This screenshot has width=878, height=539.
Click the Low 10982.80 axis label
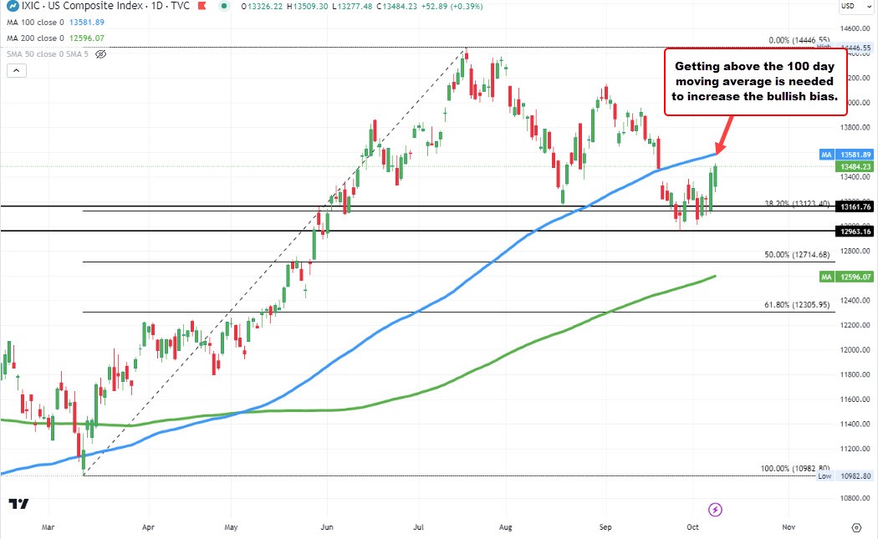coord(845,475)
